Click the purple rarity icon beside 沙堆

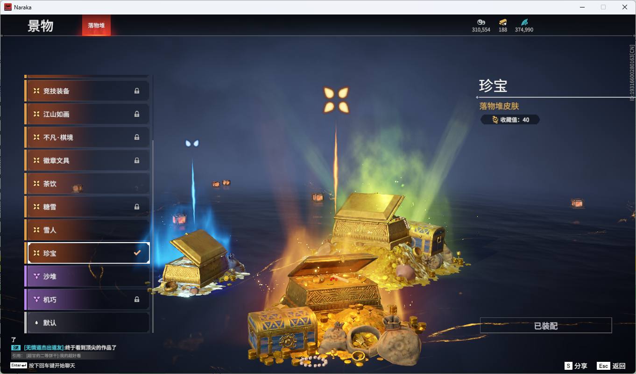[36, 276]
